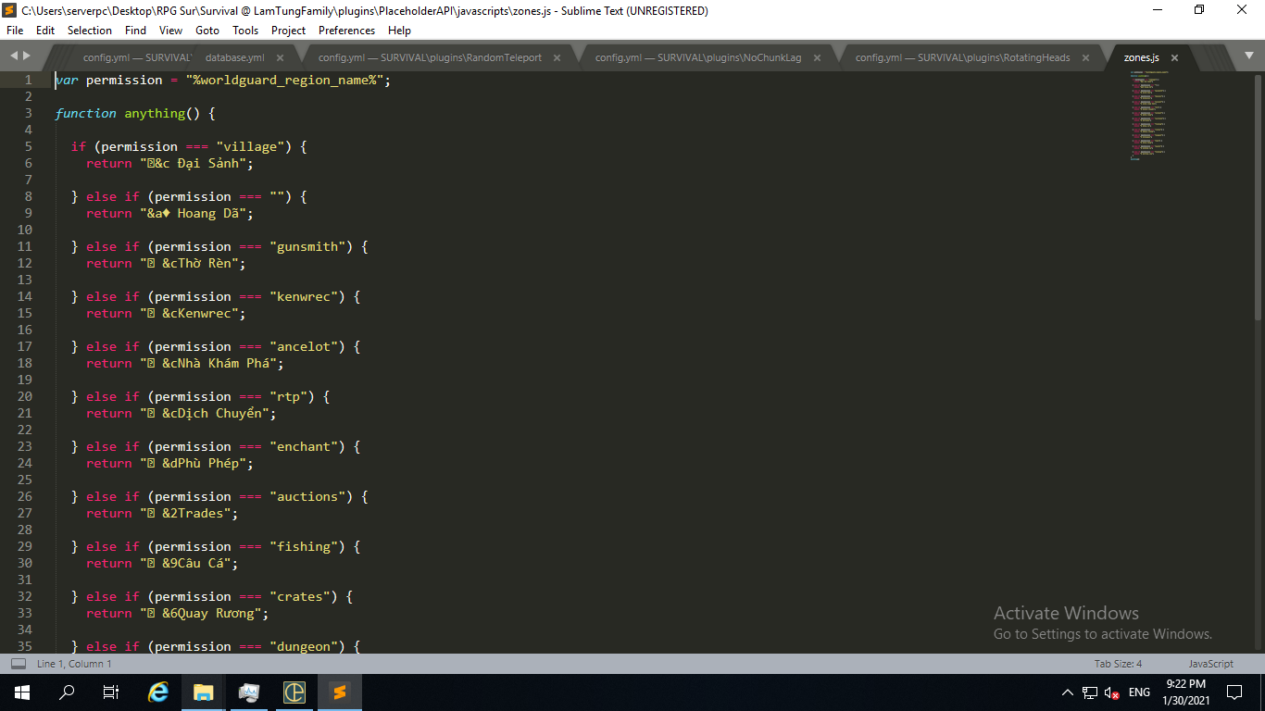The image size is (1265, 711).
Task: Open Task View on the taskbar
Action: pos(111,692)
